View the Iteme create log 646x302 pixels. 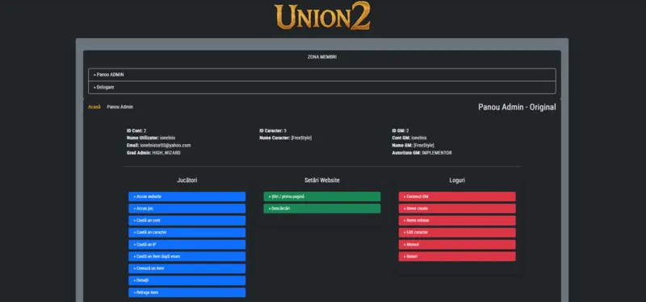coord(457,209)
